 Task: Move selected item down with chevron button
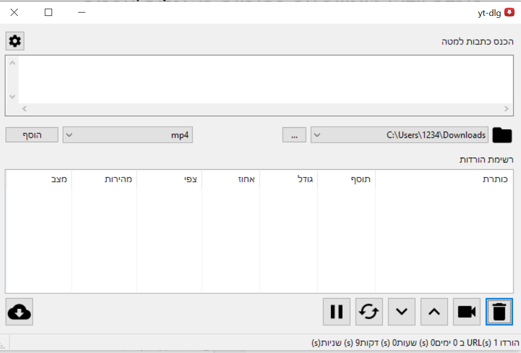(x=401, y=312)
